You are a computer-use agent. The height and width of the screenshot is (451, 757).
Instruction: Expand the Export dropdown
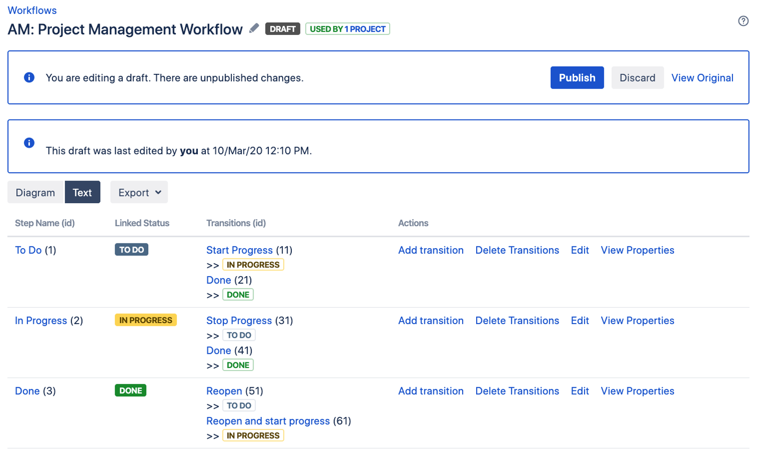pos(139,193)
